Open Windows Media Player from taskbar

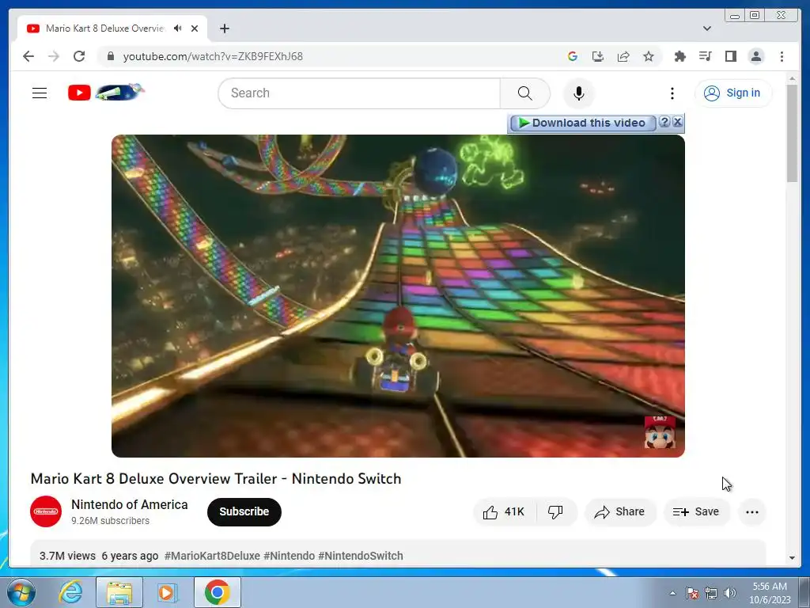tap(168, 592)
